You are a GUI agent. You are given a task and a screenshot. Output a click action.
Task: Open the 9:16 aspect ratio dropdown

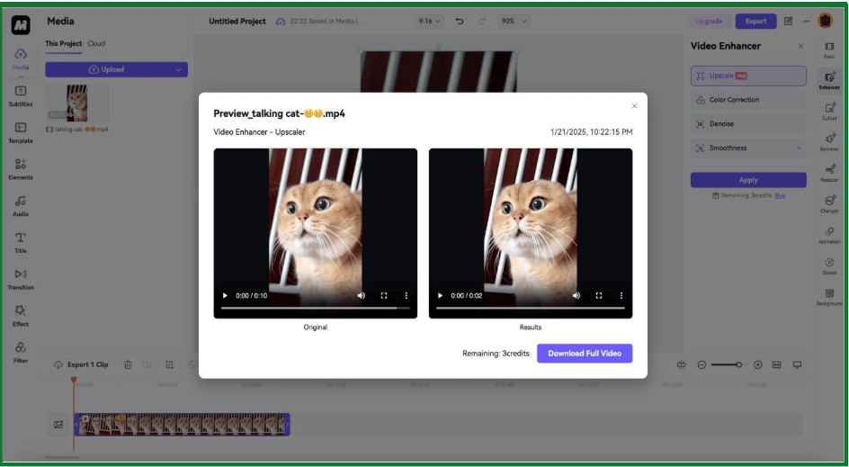coord(430,21)
